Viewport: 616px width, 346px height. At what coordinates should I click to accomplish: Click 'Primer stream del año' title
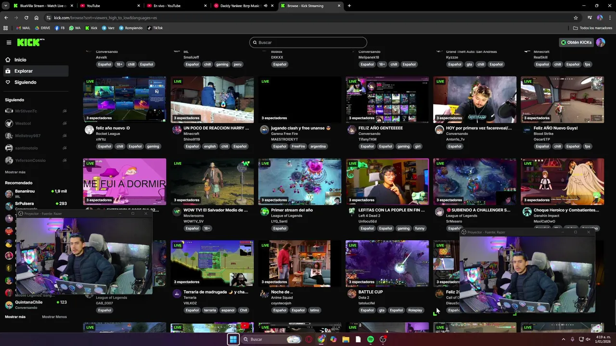click(292, 210)
